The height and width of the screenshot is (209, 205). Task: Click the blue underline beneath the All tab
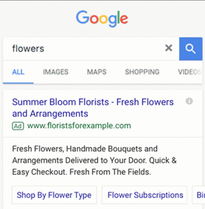click(x=18, y=83)
